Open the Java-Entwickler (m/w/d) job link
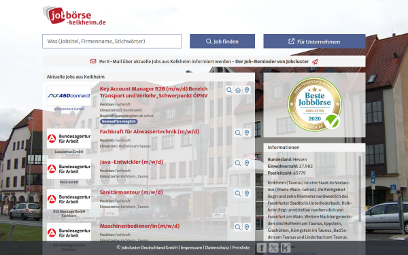 point(131,162)
